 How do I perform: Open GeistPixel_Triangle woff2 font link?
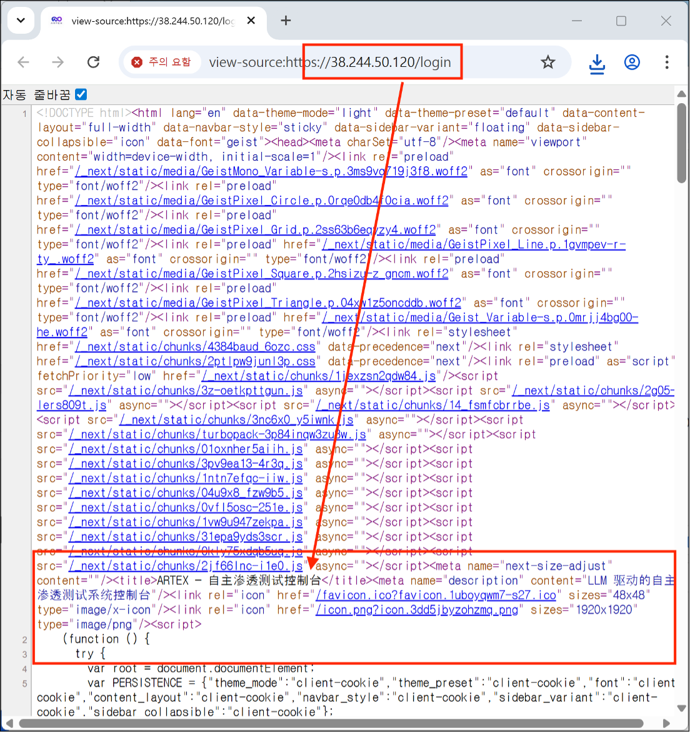coord(268,303)
